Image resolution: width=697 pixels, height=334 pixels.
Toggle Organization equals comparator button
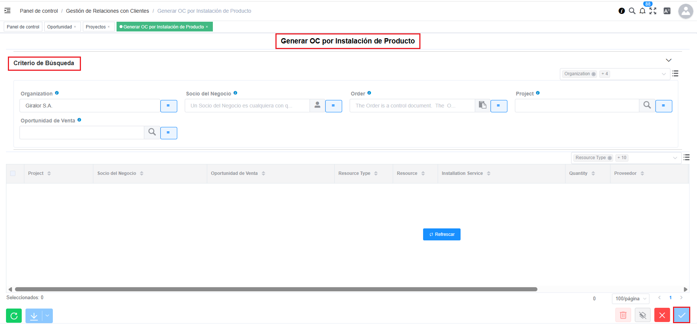pos(168,106)
